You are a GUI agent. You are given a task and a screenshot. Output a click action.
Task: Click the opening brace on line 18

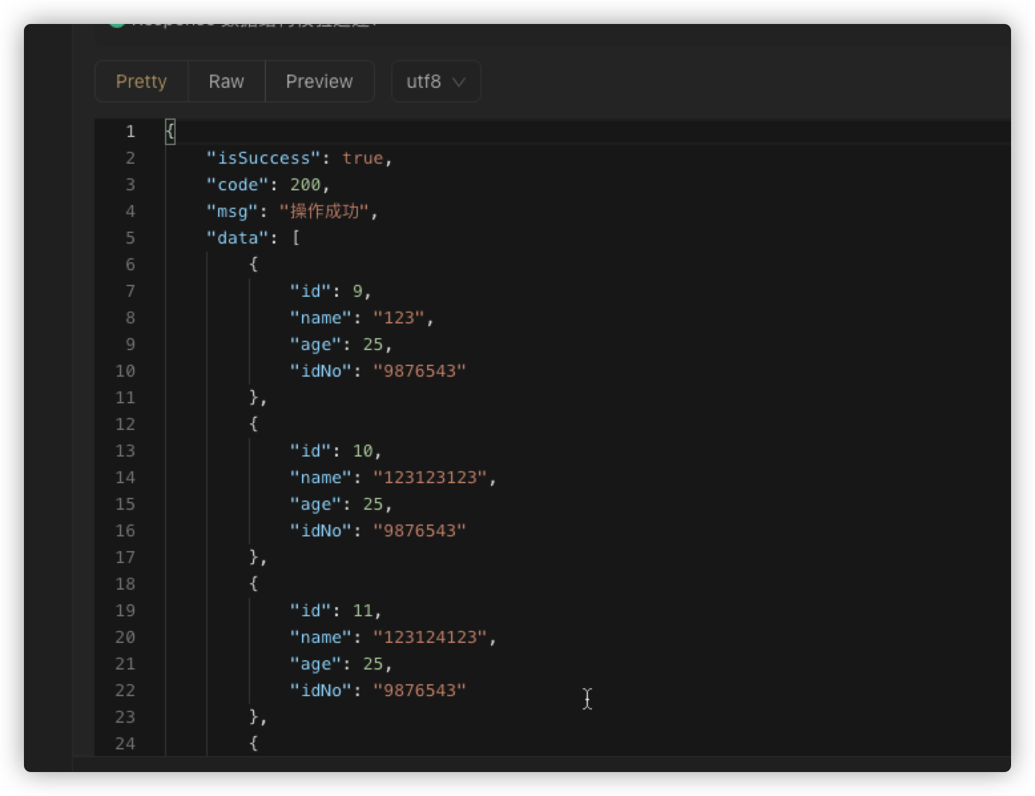[253, 584]
